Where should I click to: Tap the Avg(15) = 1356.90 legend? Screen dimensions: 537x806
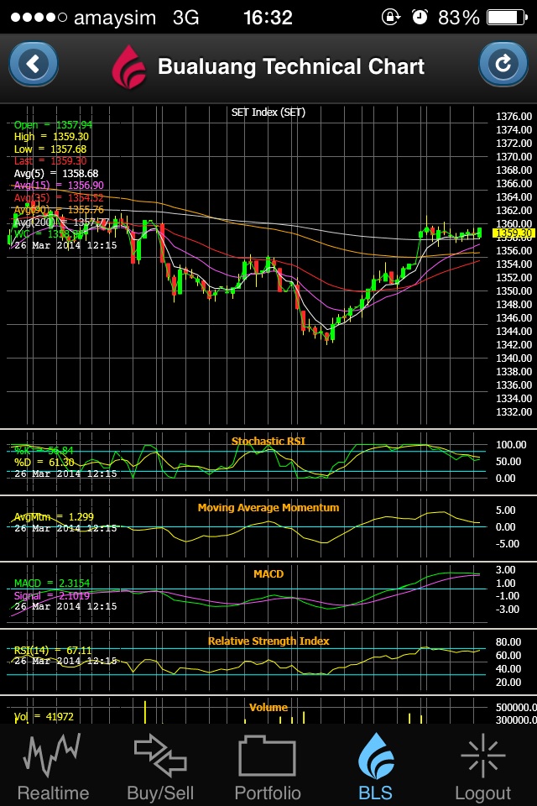pos(59,185)
